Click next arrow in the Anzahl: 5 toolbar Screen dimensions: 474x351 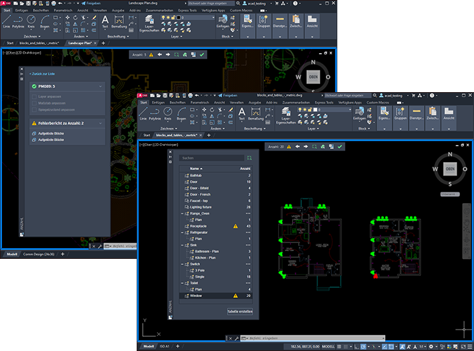(168, 54)
